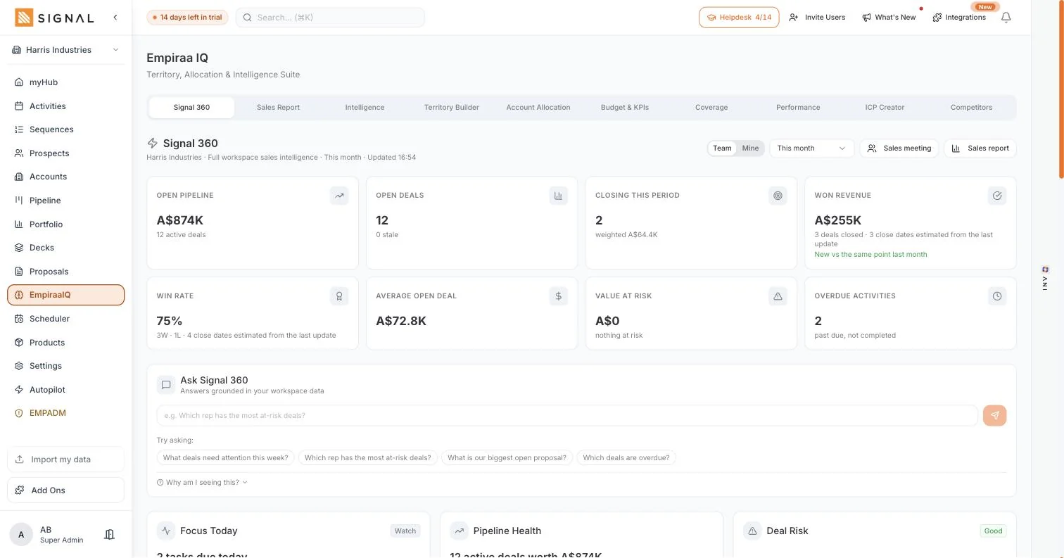The width and height of the screenshot is (1064, 558).
Task: Click Invite Users
Action: (817, 18)
